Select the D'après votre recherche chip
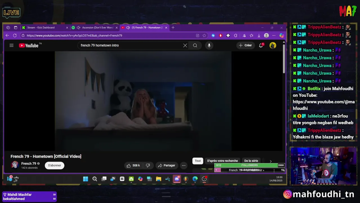 point(222,161)
